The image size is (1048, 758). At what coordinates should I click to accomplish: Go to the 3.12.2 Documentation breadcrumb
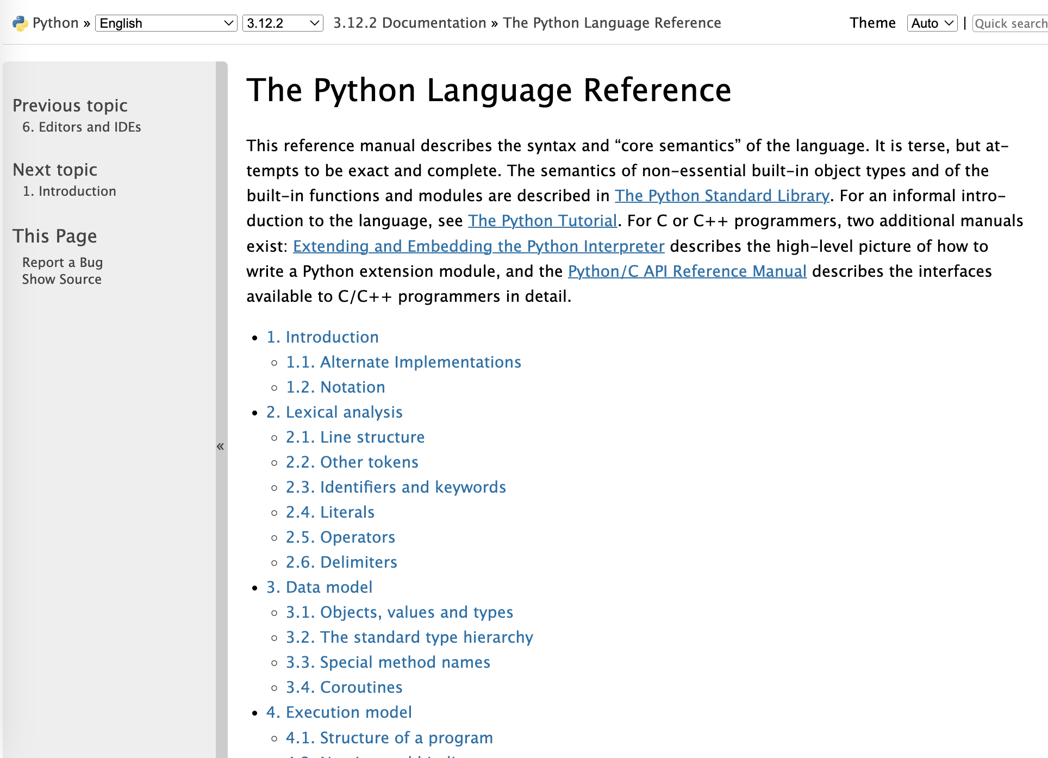409,23
